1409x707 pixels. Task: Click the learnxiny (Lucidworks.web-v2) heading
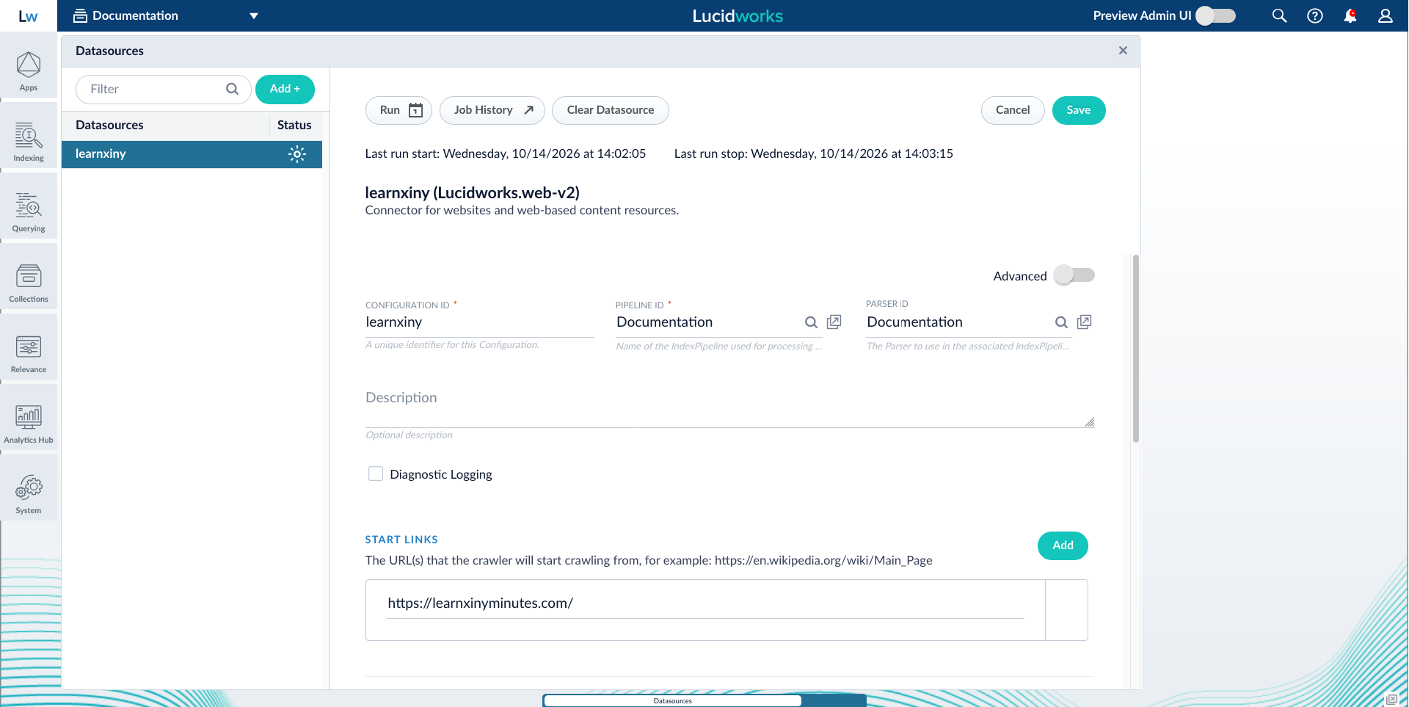[x=473, y=193]
